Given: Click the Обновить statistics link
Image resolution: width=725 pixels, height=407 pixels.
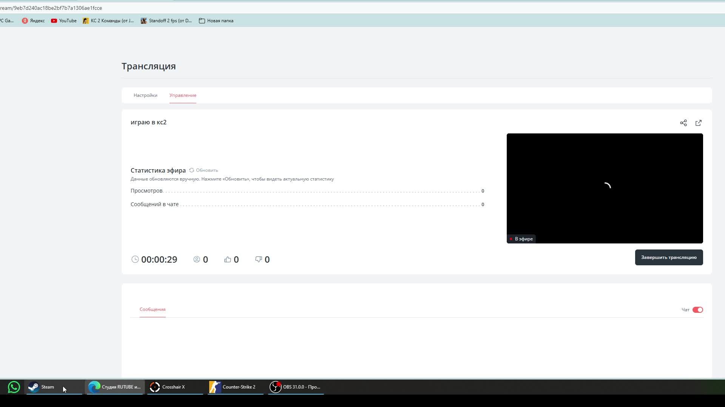Looking at the screenshot, I should click(x=207, y=170).
